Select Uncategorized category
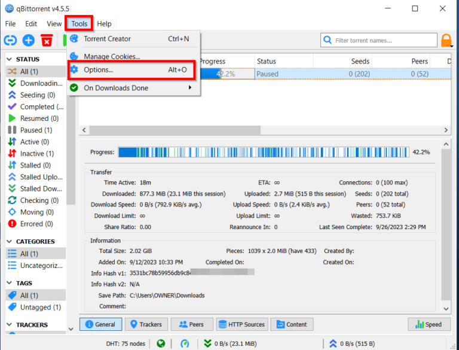Image resolution: width=459 pixels, height=350 pixels. (36, 266)
